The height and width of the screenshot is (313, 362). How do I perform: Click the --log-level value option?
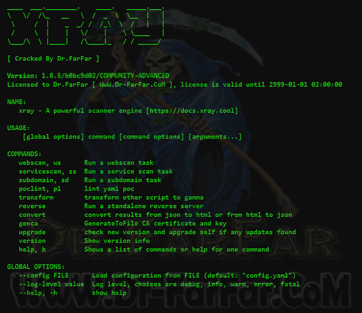tap(51, 284)
